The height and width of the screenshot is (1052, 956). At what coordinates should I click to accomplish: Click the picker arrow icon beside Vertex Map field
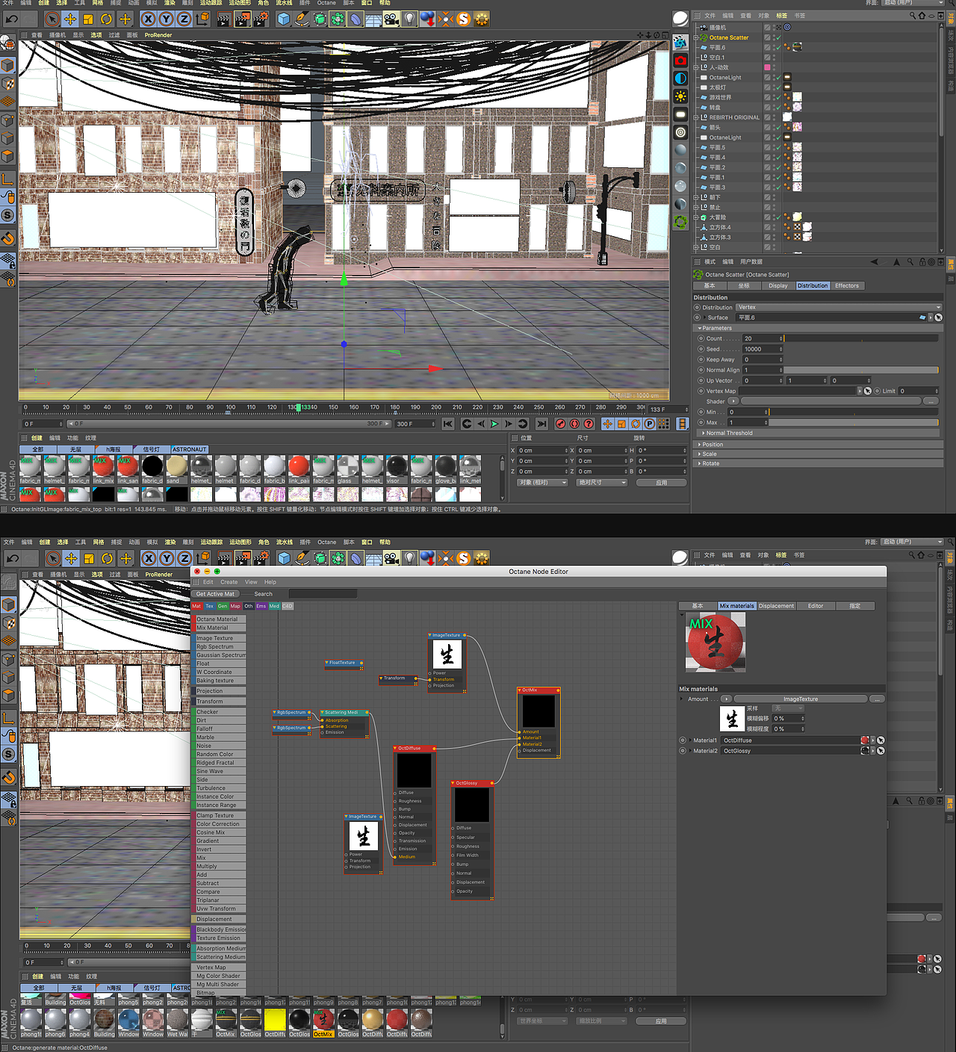pos(868,391)
